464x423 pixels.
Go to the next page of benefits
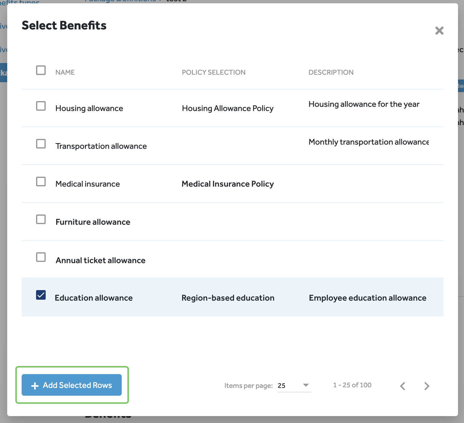[x=427, y=386]
